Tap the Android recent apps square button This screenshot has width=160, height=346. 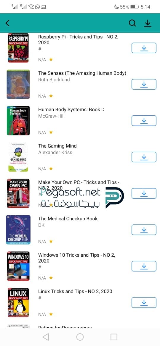click(x=114, y=337)
